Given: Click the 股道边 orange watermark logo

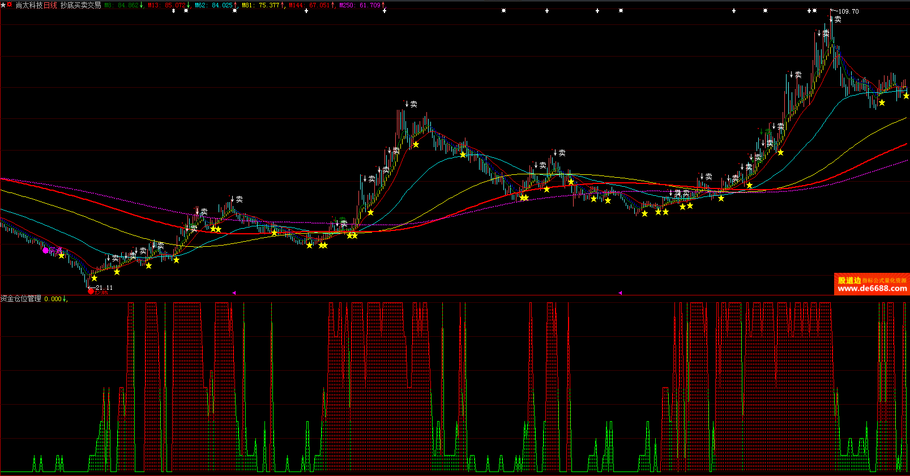Looking at the screenshot, I should pos(849,280).
